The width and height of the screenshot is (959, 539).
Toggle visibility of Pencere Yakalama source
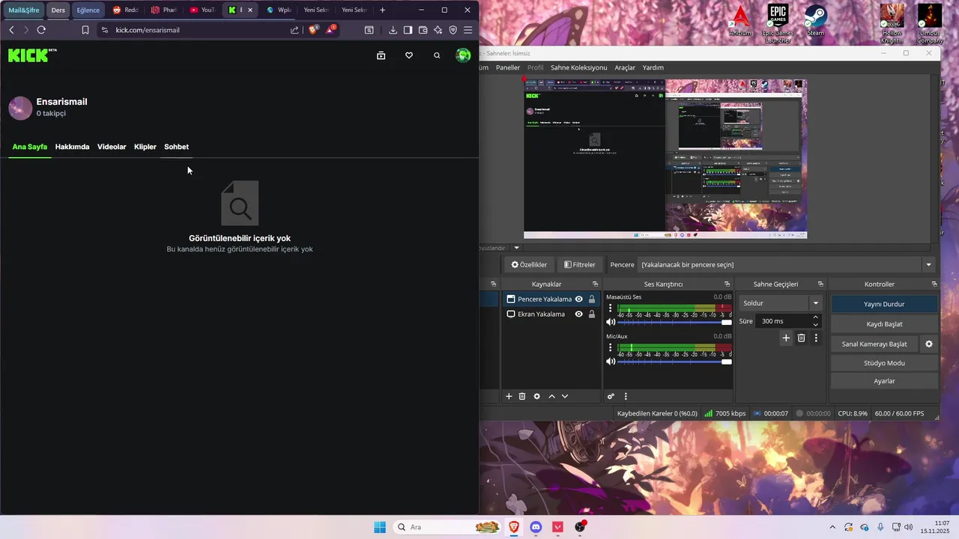(x=578, y=299)
